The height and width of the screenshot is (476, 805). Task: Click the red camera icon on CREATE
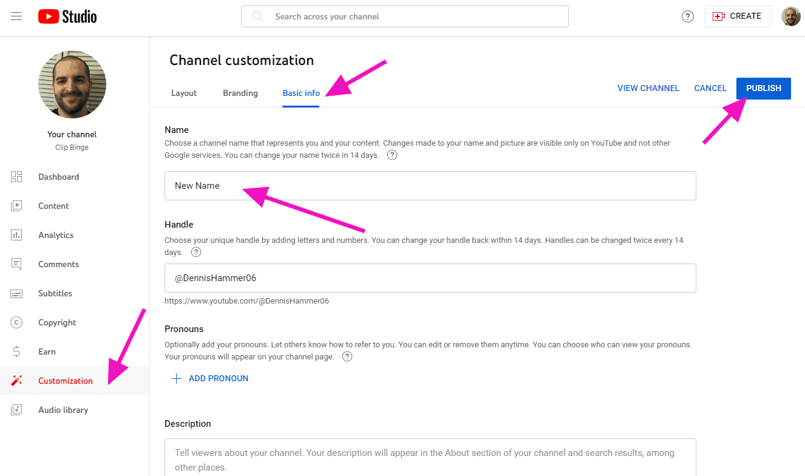(719, 16)
